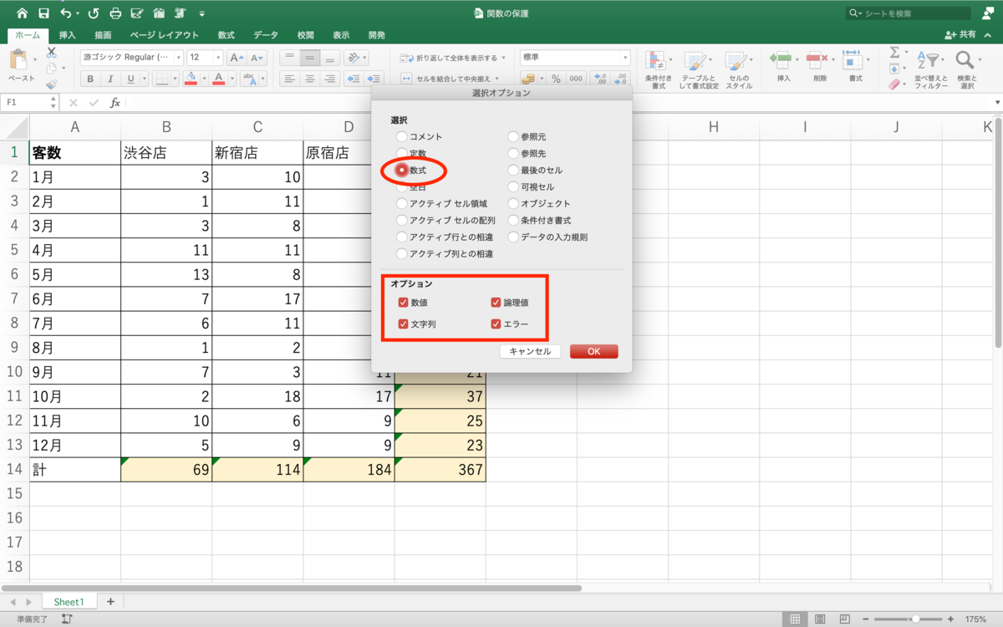Click the キャンセル button
This screenshot has height=627, width=1003.
pyautogui.click(x=530, y=351)
